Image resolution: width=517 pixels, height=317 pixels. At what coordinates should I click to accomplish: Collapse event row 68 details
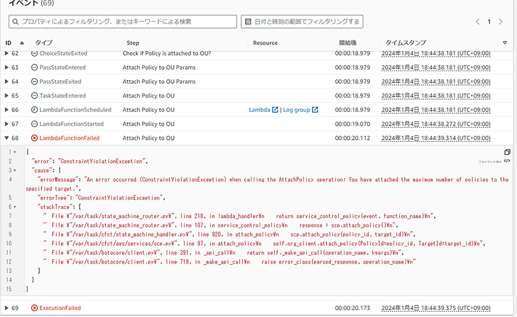point(6,138)
